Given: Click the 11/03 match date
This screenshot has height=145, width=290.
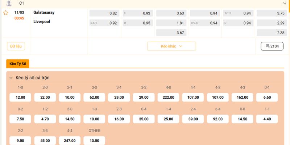Looking at the screenshot, I should coord(19,13).
